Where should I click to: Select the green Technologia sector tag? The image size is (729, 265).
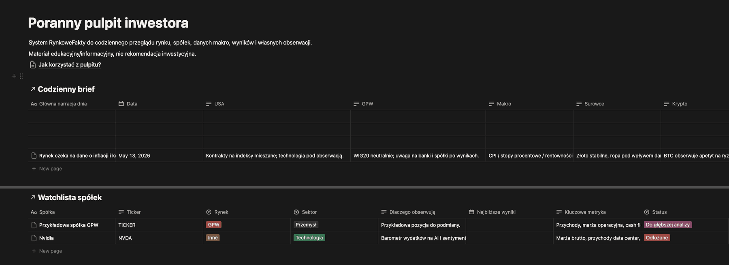(x=309, y=238)
